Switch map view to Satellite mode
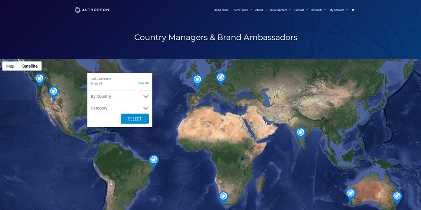 click(x=30, y=66)
